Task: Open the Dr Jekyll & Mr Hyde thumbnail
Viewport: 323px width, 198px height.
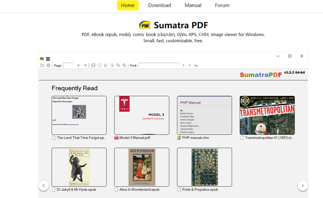Action: [79, 167]
